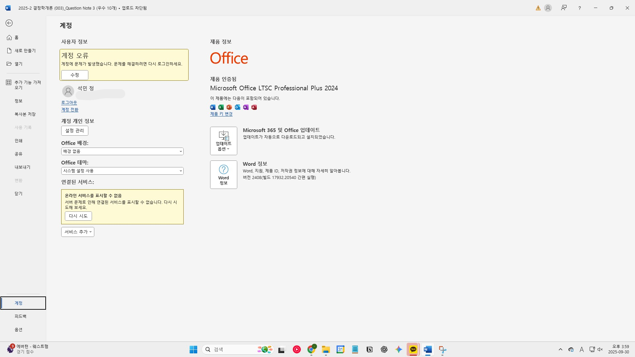
Task: Open KakaoTalk from the taskbar
Action: tap(413, 349)
